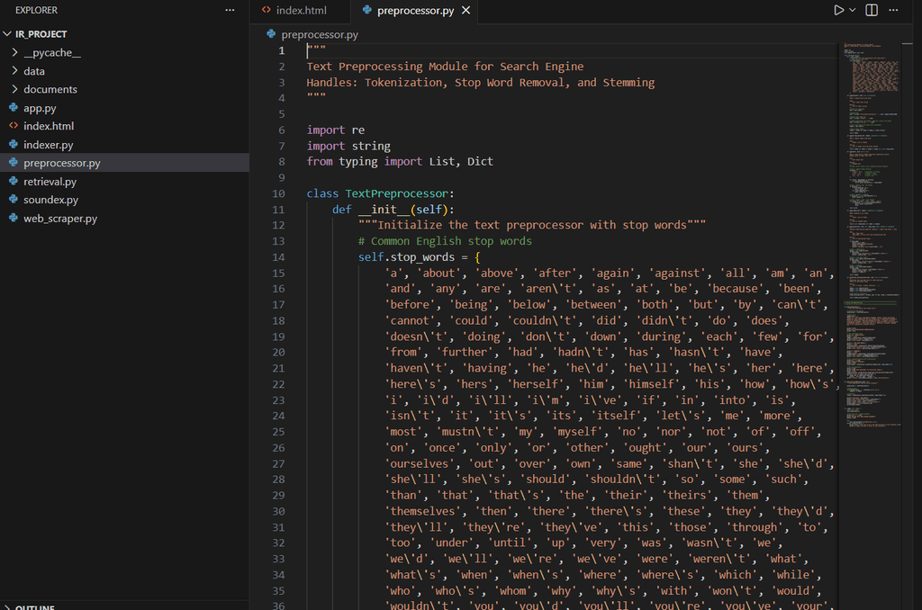Click the Python icon beside soundex.py
The height and width of the screenshot is (610, 922).
point(14,200)
